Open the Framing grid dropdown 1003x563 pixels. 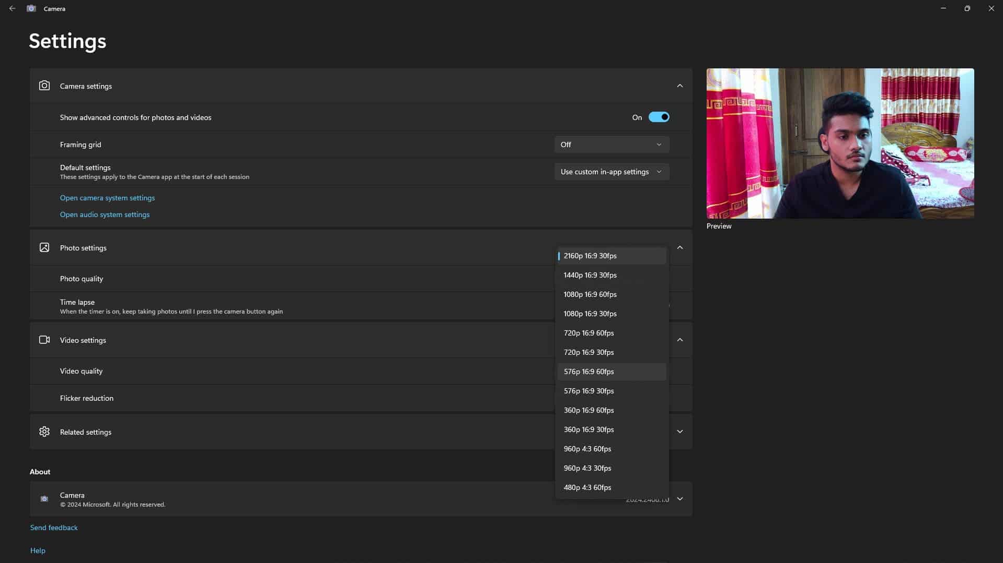[611, 145]
